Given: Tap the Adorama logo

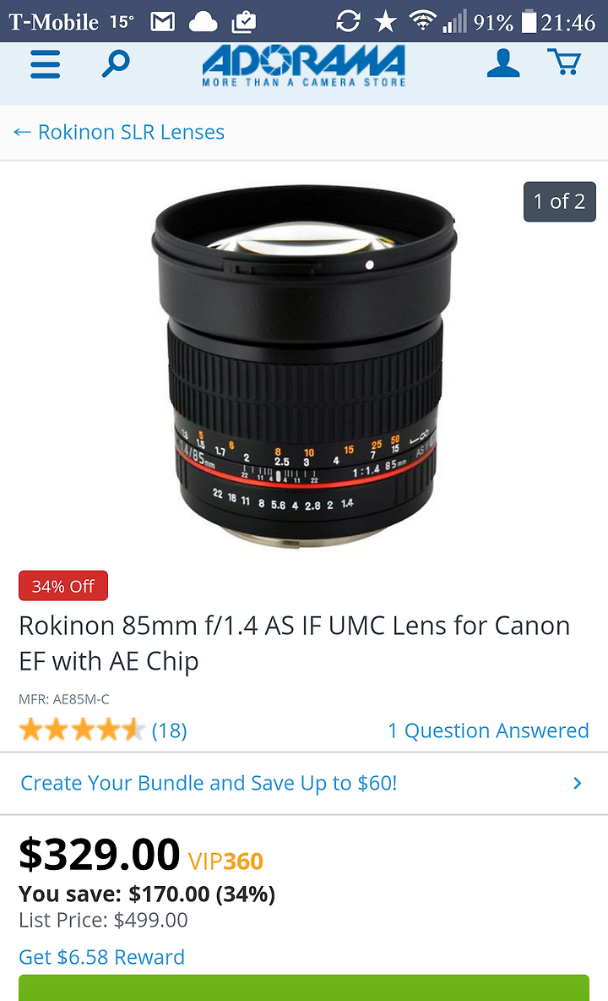Looking at the screenshot, I should [x=304, y=65].
